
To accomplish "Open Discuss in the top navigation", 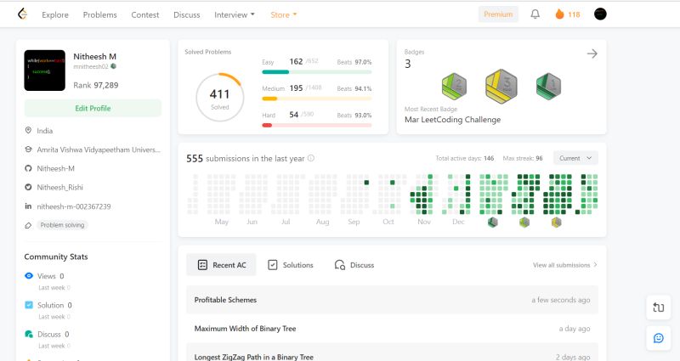I will tap(187, 14).
